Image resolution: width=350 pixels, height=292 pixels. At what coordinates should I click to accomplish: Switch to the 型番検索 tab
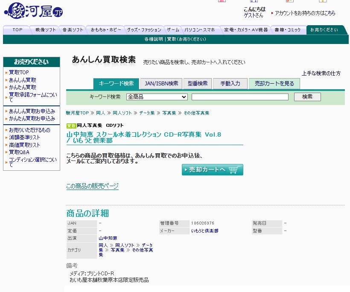(198, 84)
